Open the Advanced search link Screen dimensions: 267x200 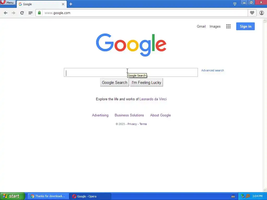point(213,70)
